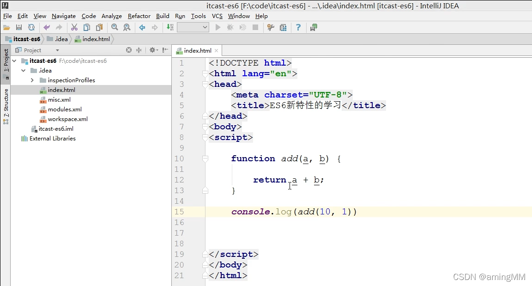This screenshot has height=286, width=532.
Task: Click the Replace magnifier-with-A icon
Action: tap(127, 27)
